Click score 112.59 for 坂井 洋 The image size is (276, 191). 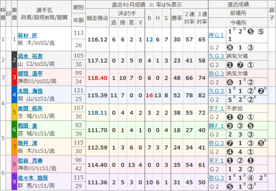pos(98,147)
